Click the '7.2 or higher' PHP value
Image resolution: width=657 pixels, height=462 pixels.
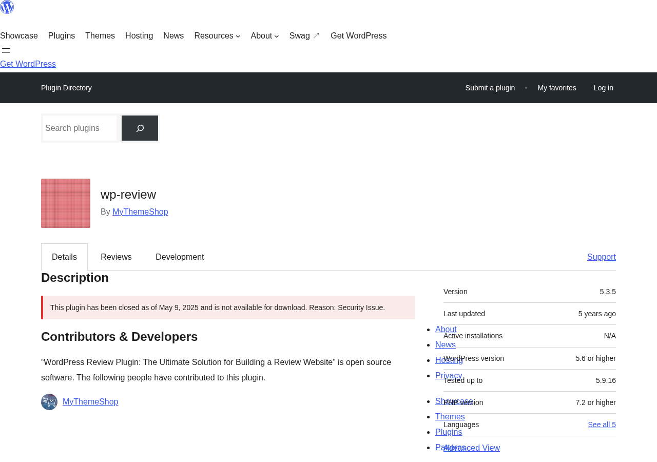[x=595, y=402]
